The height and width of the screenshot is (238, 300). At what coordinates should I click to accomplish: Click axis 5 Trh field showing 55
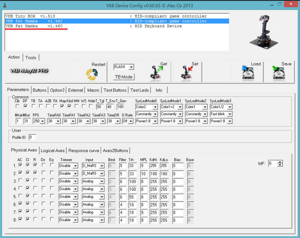(x=133, y=197)
